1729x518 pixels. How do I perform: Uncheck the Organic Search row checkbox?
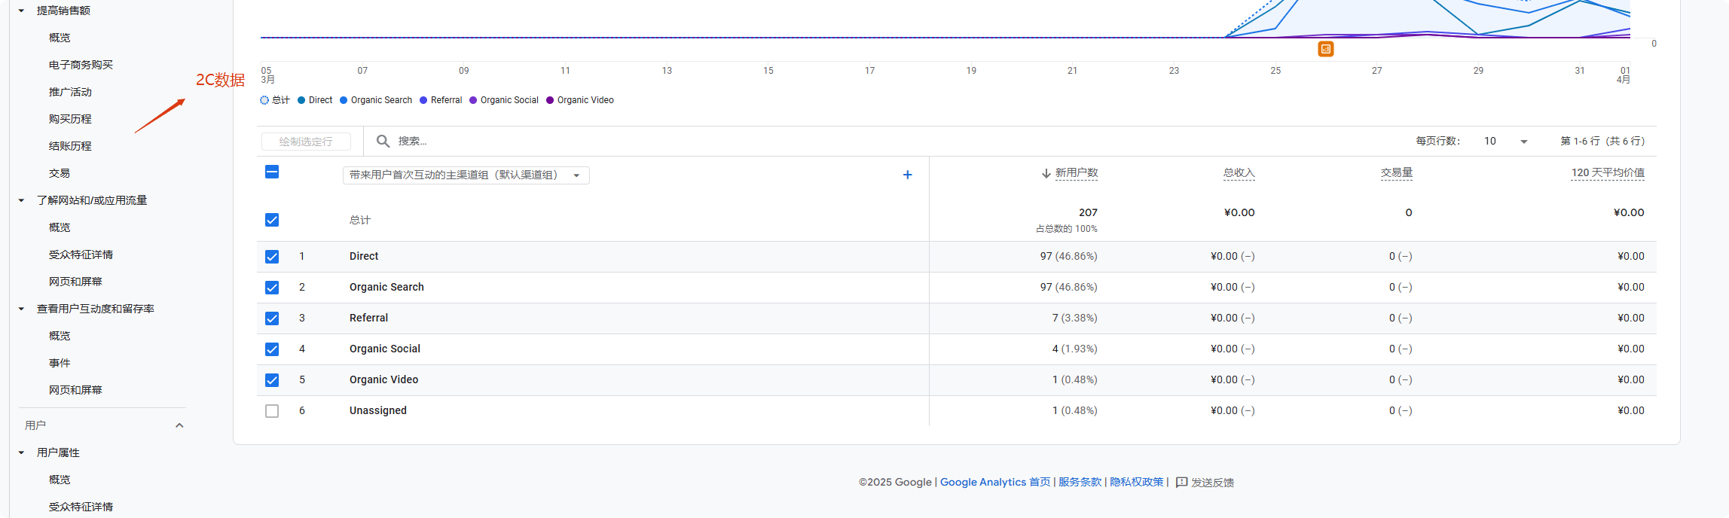[272, 288]
